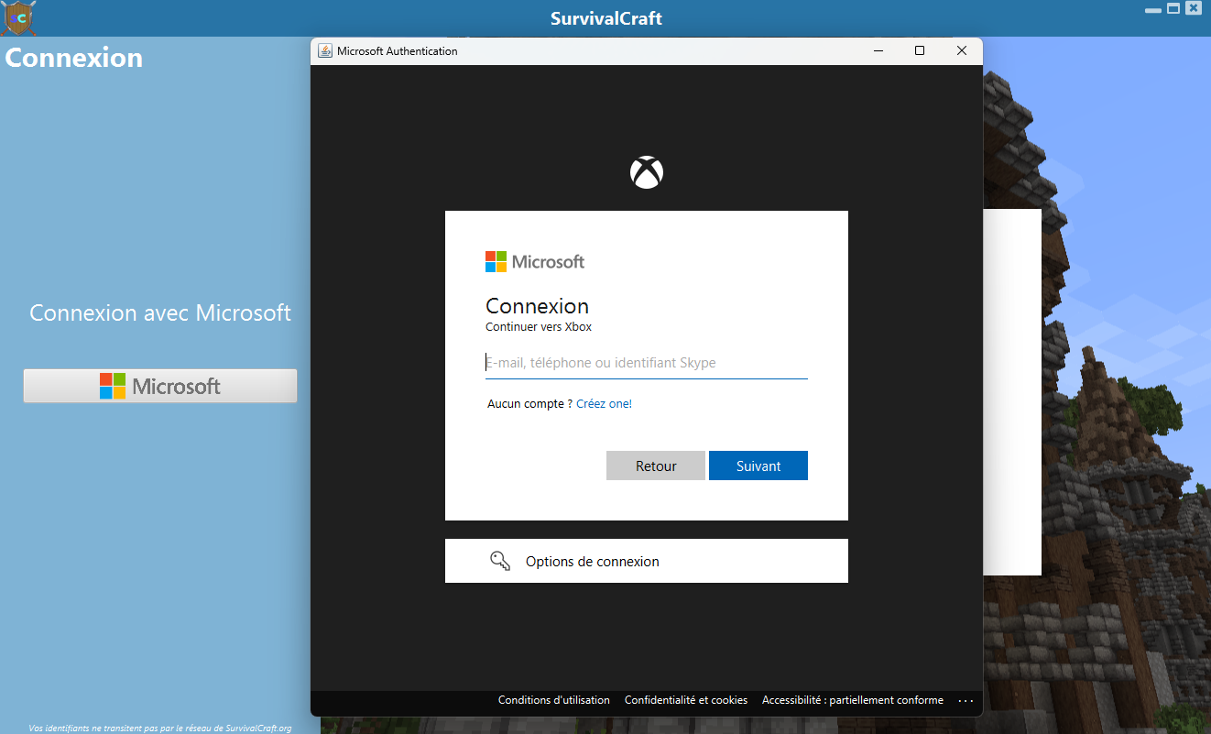Open Accessibilité : partiellement conforme link
Viewport: 1211px width, 734px height.
click(853, 700)
